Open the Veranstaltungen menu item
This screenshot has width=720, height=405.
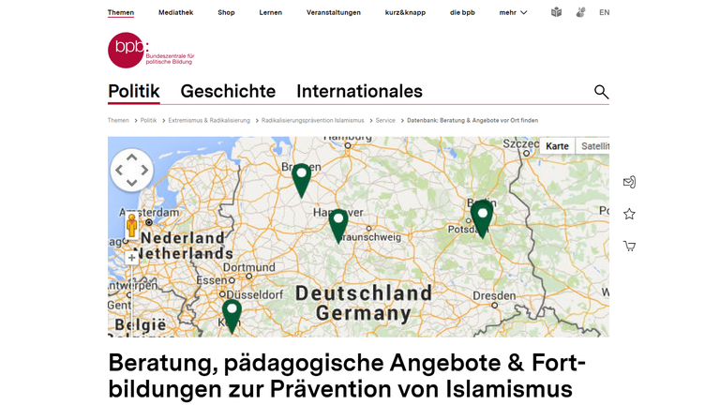click(334, 12)
